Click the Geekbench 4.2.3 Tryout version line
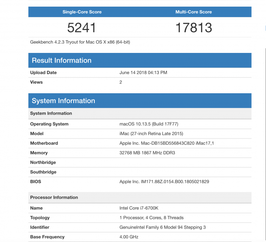Image resolution: width=266 pixels, height=242 pixels. coord(80,42)
